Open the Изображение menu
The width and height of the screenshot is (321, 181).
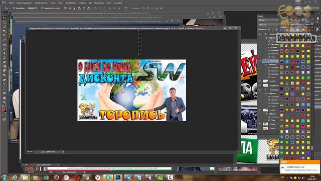click(x=41, y=3)
